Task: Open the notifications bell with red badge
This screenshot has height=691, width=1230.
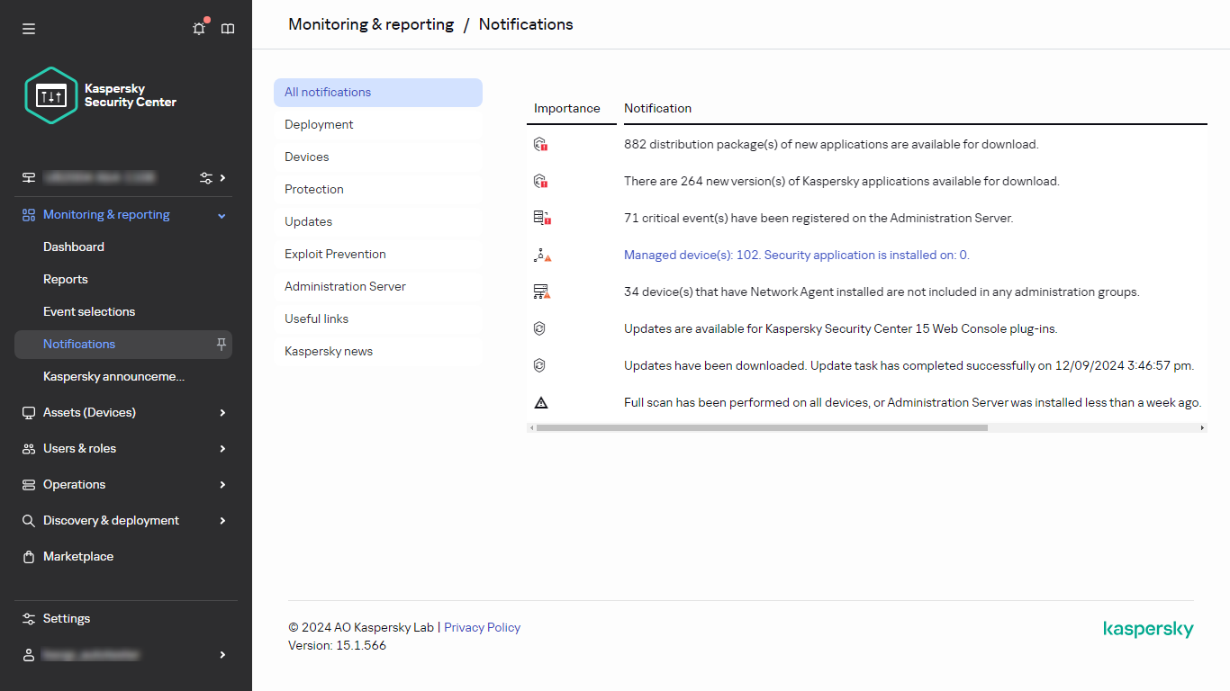Action: (198, 28)
